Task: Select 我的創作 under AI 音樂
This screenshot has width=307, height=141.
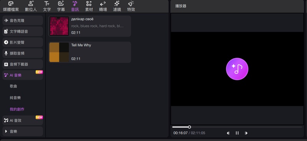Action: point(17,109)
